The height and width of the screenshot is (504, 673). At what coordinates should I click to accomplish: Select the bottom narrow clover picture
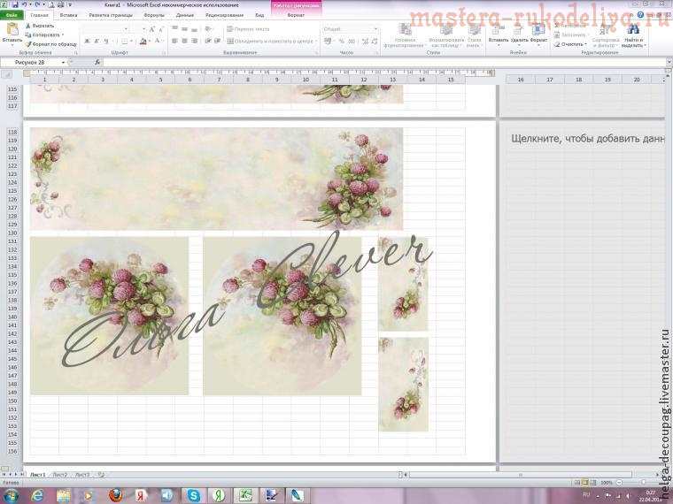tap(404, 384)
